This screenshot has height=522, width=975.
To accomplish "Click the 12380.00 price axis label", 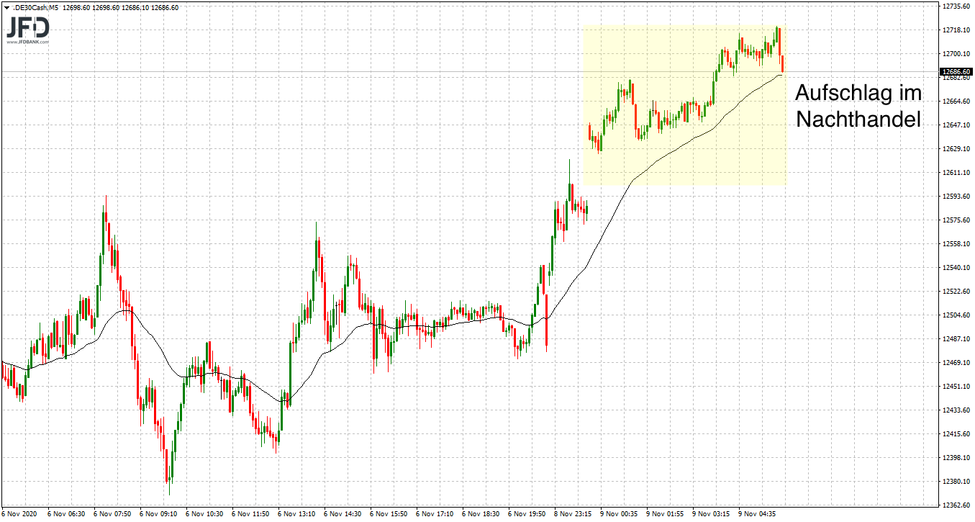I will point(956,482).
